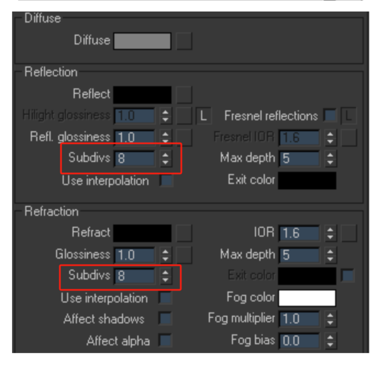Image resolution: width=391 pixels, height=366 pixels.
Task: Click the refraction Subdivs value field
Action: coord(135,276)
